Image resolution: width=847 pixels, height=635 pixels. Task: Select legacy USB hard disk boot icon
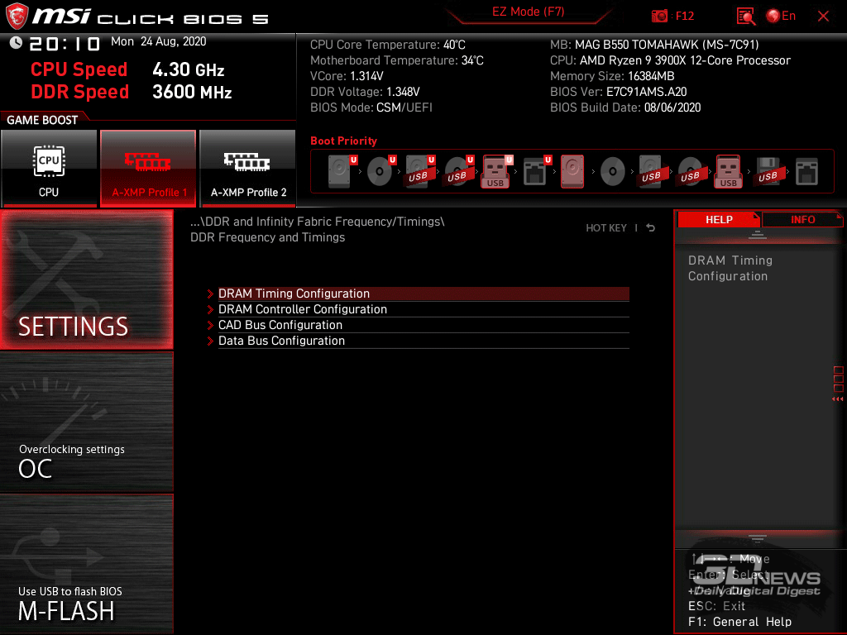tap(652, 171)
